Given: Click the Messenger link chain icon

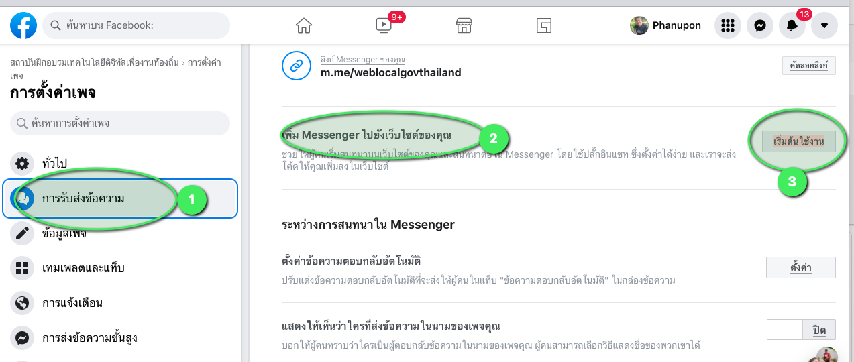Looking at the screenshot, I should (295, 66).
